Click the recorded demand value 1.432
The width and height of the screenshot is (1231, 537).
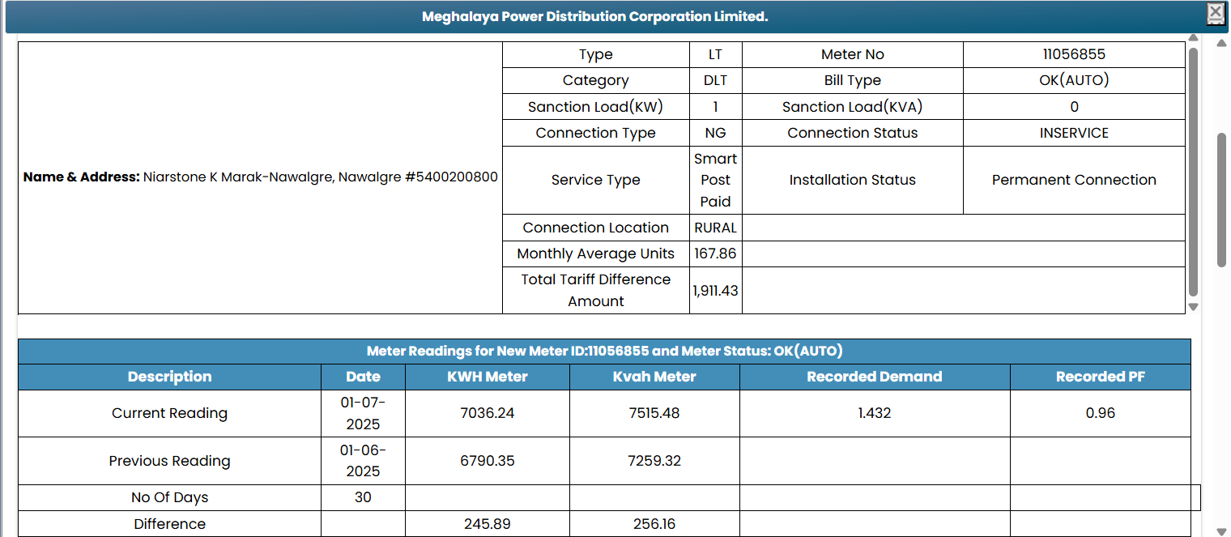(875, 413)
